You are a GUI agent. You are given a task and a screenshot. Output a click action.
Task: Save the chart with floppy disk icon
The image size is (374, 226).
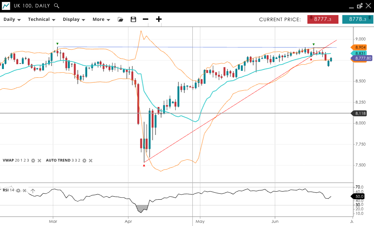pos(134,19)
